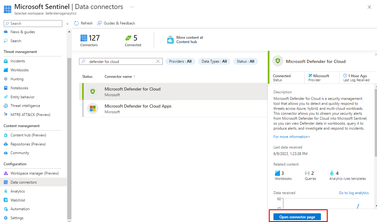Image resolution: width=377 pixels, height=222 pixels.
Task: Collapse the left navigation menu
Action: [x=67, y=24]
